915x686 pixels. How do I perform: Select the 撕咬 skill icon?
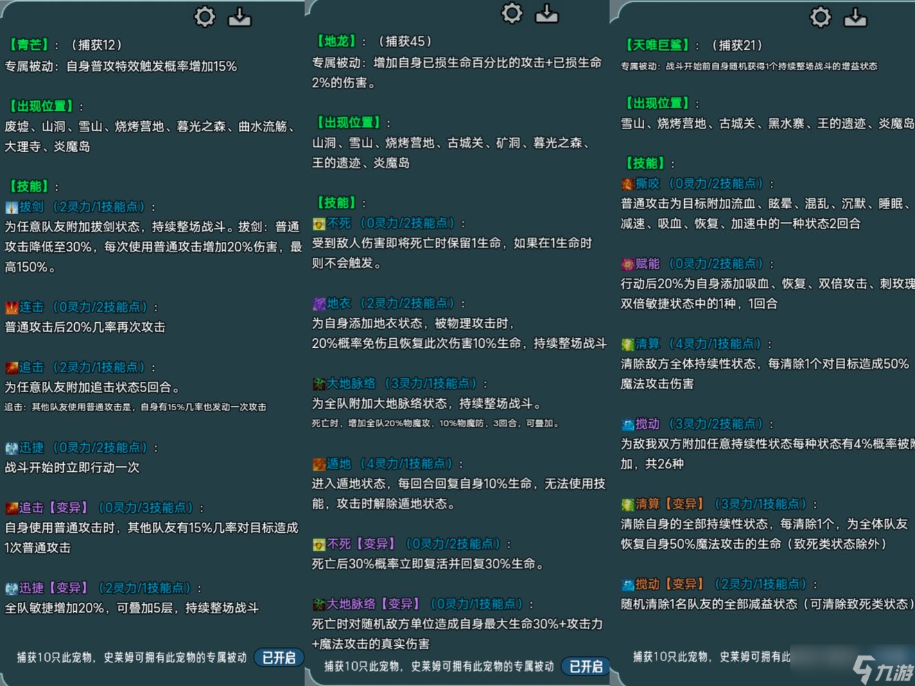[627, 184]
